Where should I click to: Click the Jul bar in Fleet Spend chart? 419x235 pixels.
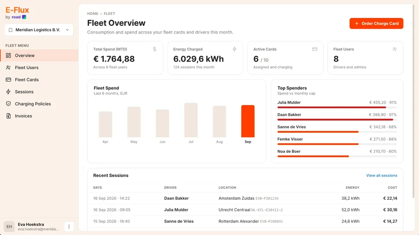(x=191, y=120)
